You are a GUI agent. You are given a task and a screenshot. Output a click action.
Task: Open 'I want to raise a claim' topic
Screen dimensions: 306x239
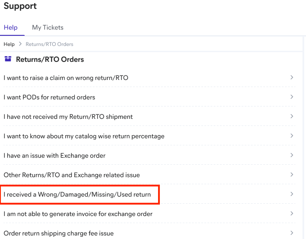[x=66, y=78]
